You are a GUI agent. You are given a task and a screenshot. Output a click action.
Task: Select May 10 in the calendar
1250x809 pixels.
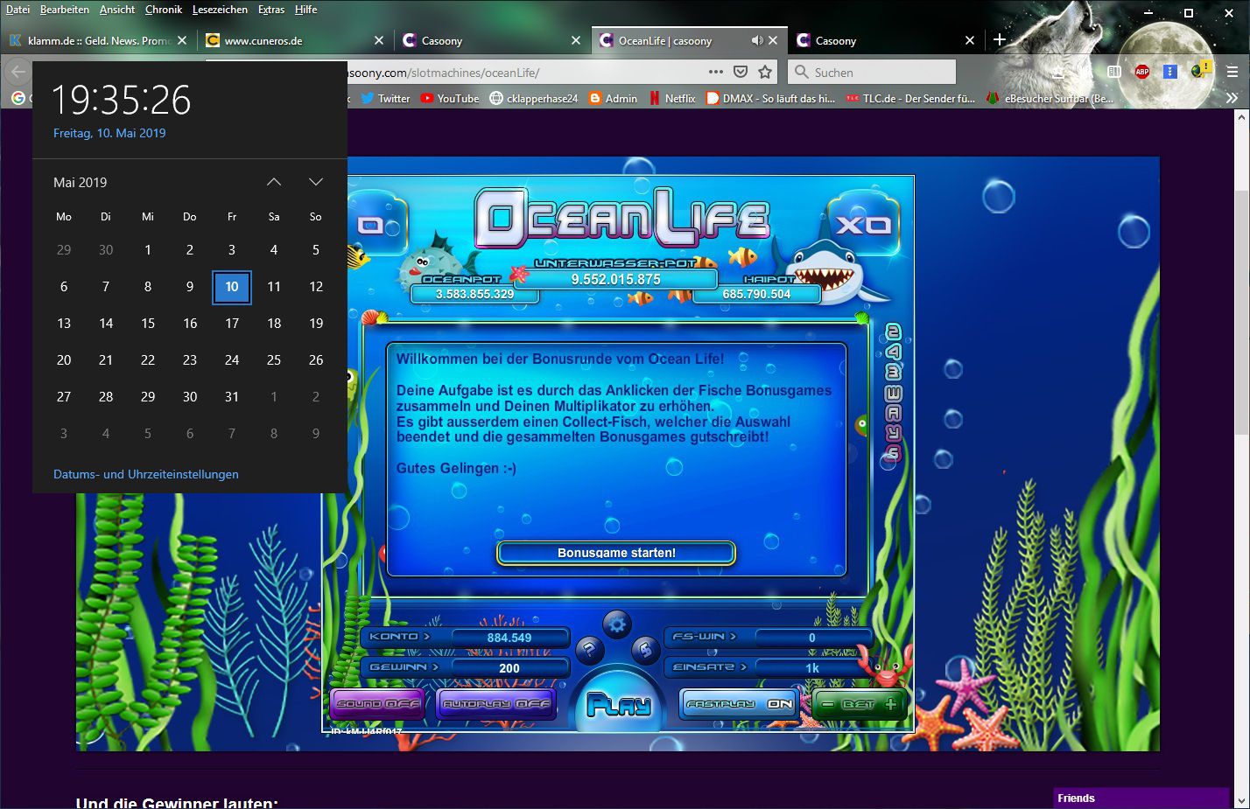232,287
